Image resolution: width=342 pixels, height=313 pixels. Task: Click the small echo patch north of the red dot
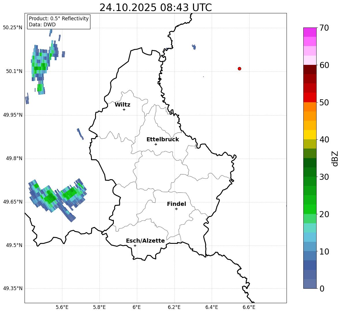(x=194, y=47)
